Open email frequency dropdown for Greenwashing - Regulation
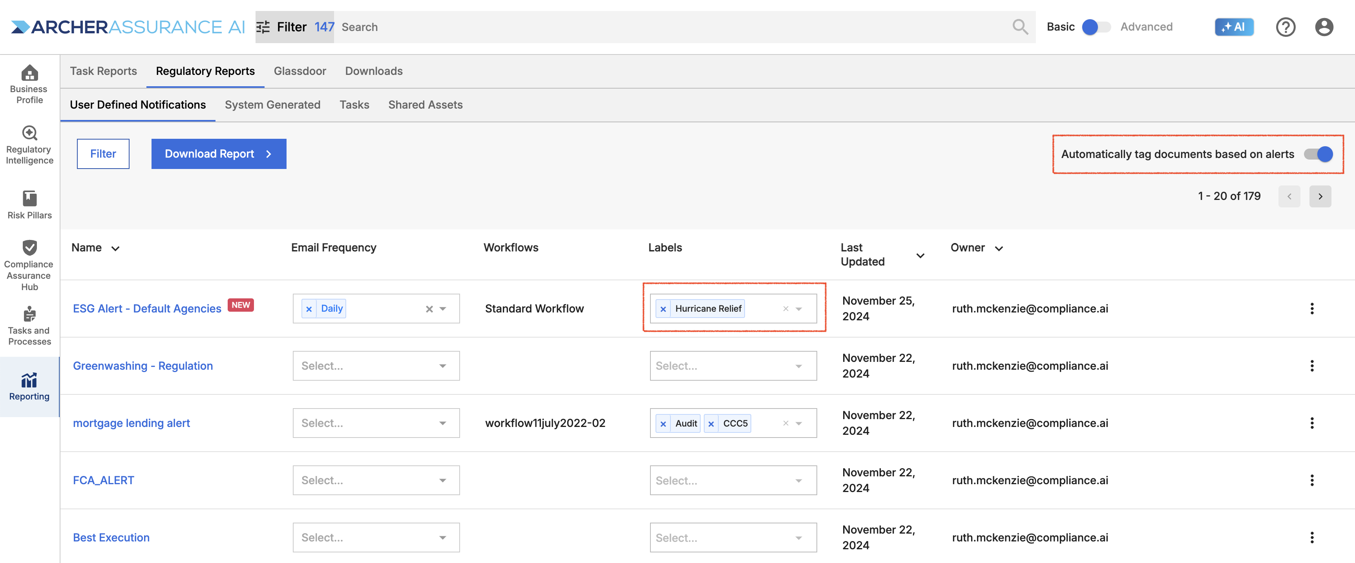 pyautogui.click(x=376, y=366)
